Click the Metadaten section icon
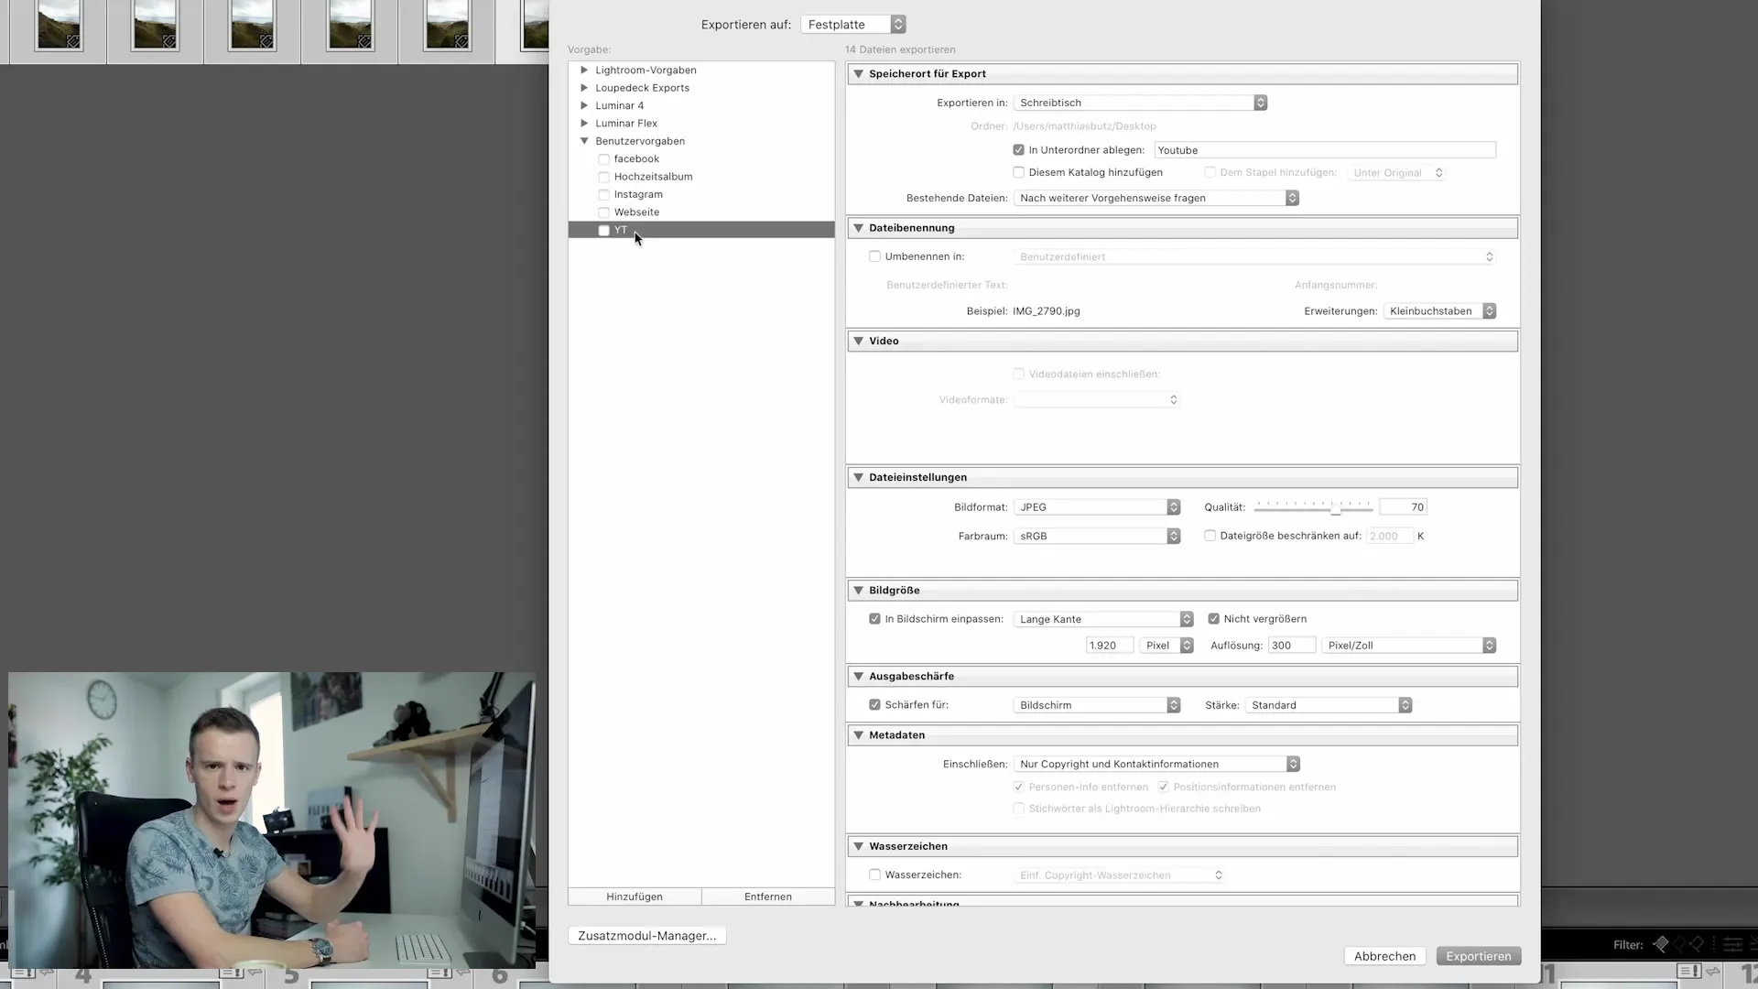 coord(859,734)
